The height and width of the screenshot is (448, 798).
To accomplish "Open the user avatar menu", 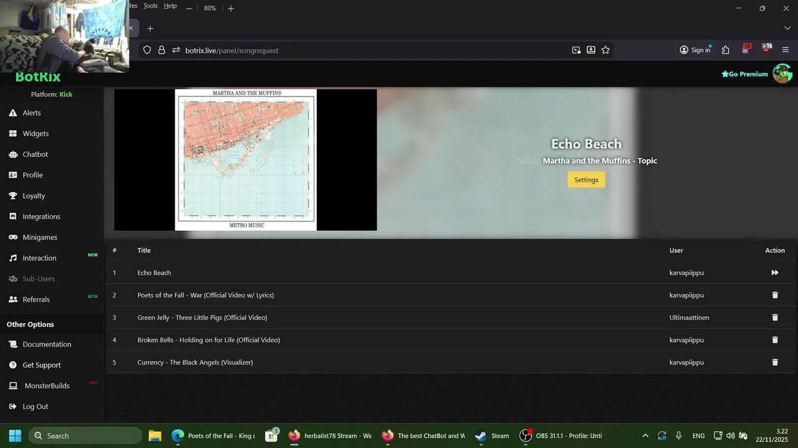I will click(782, 73).
